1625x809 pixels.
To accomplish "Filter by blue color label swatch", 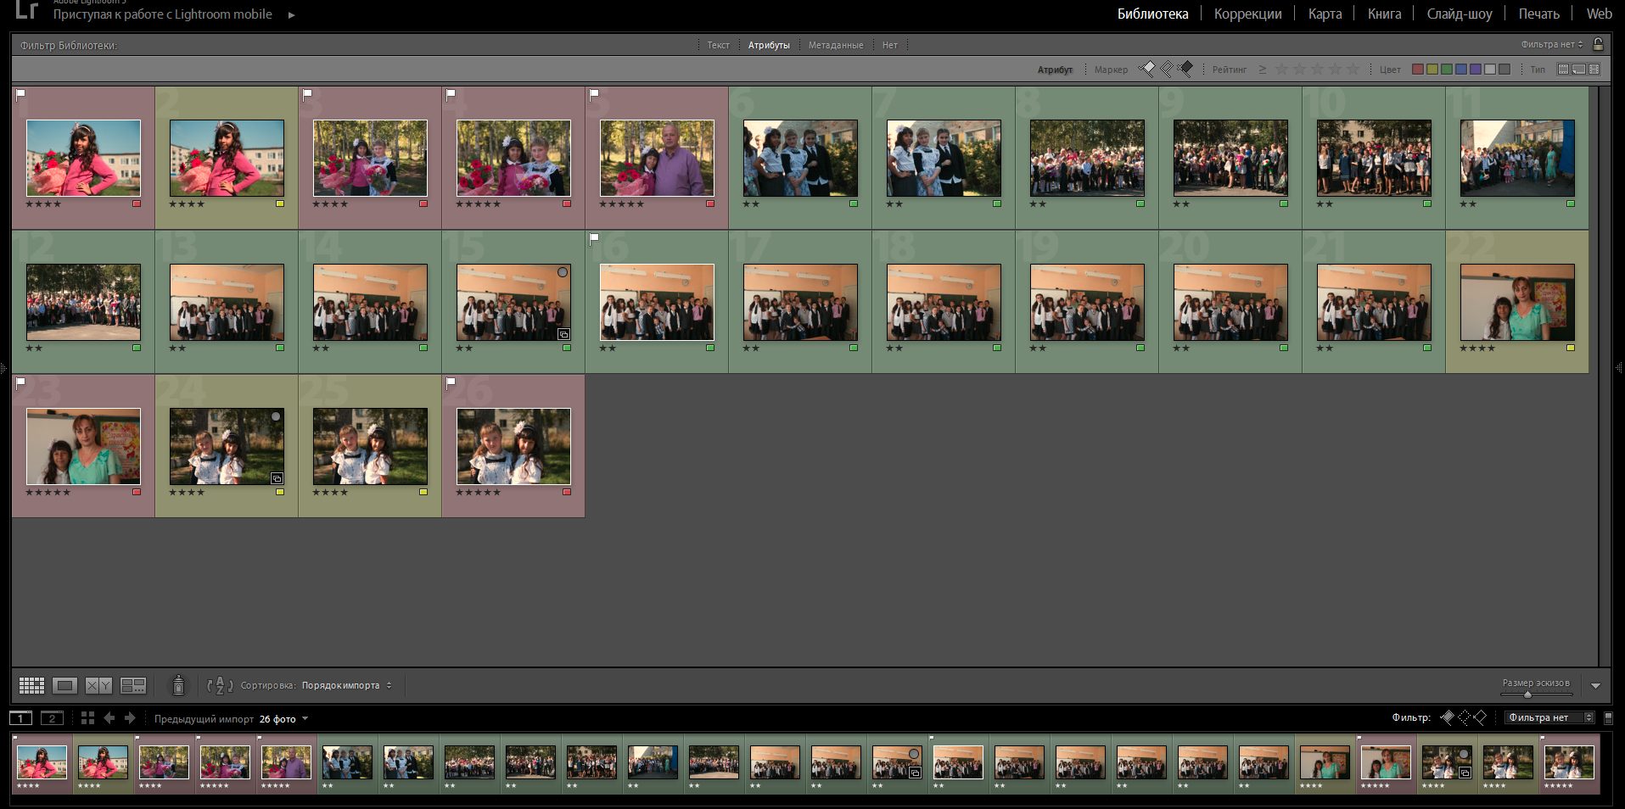I will click(x=1461, y=69).
